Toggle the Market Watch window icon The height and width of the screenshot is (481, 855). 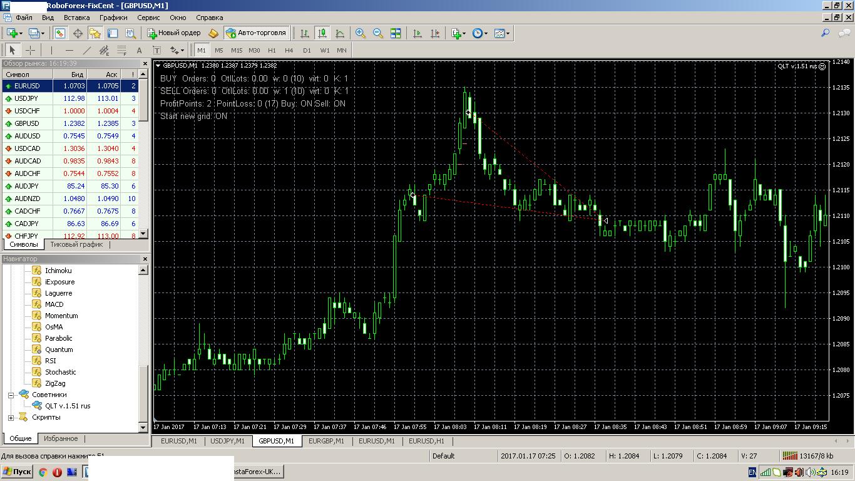(60, 33)
